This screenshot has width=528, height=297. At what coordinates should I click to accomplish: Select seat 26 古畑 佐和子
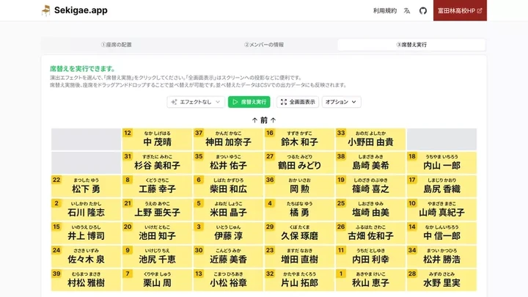pyautogui.click(x=370, y=233)
